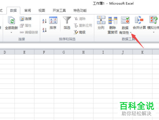The height and width of the screenshot is (120, 159).
Task: Click the Properties (属性) icon
Action: [22, 26]
